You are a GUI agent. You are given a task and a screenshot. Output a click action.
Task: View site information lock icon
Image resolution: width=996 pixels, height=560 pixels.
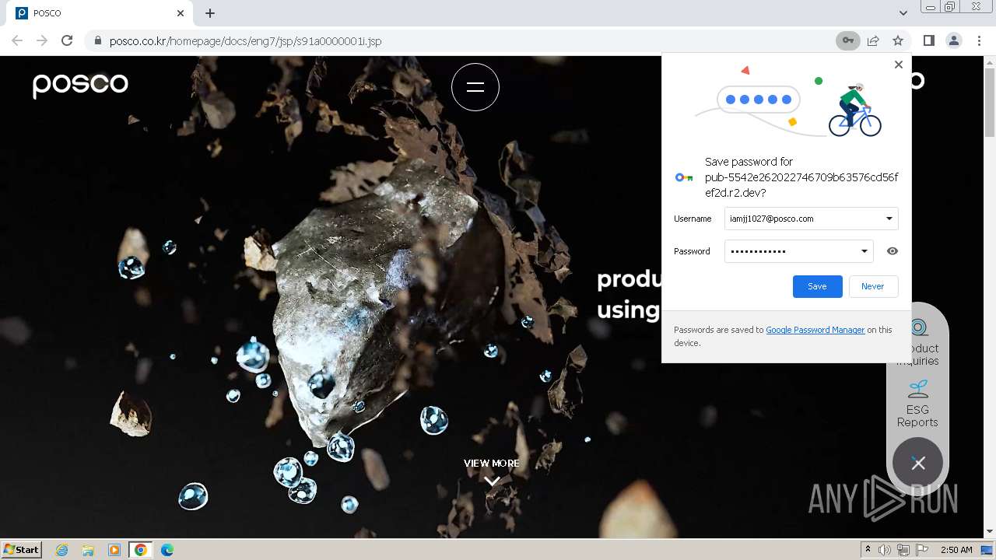(97, 40)
